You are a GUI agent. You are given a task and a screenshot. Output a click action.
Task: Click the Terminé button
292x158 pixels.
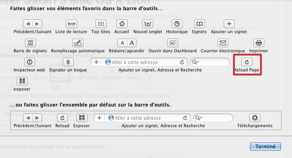265,146
